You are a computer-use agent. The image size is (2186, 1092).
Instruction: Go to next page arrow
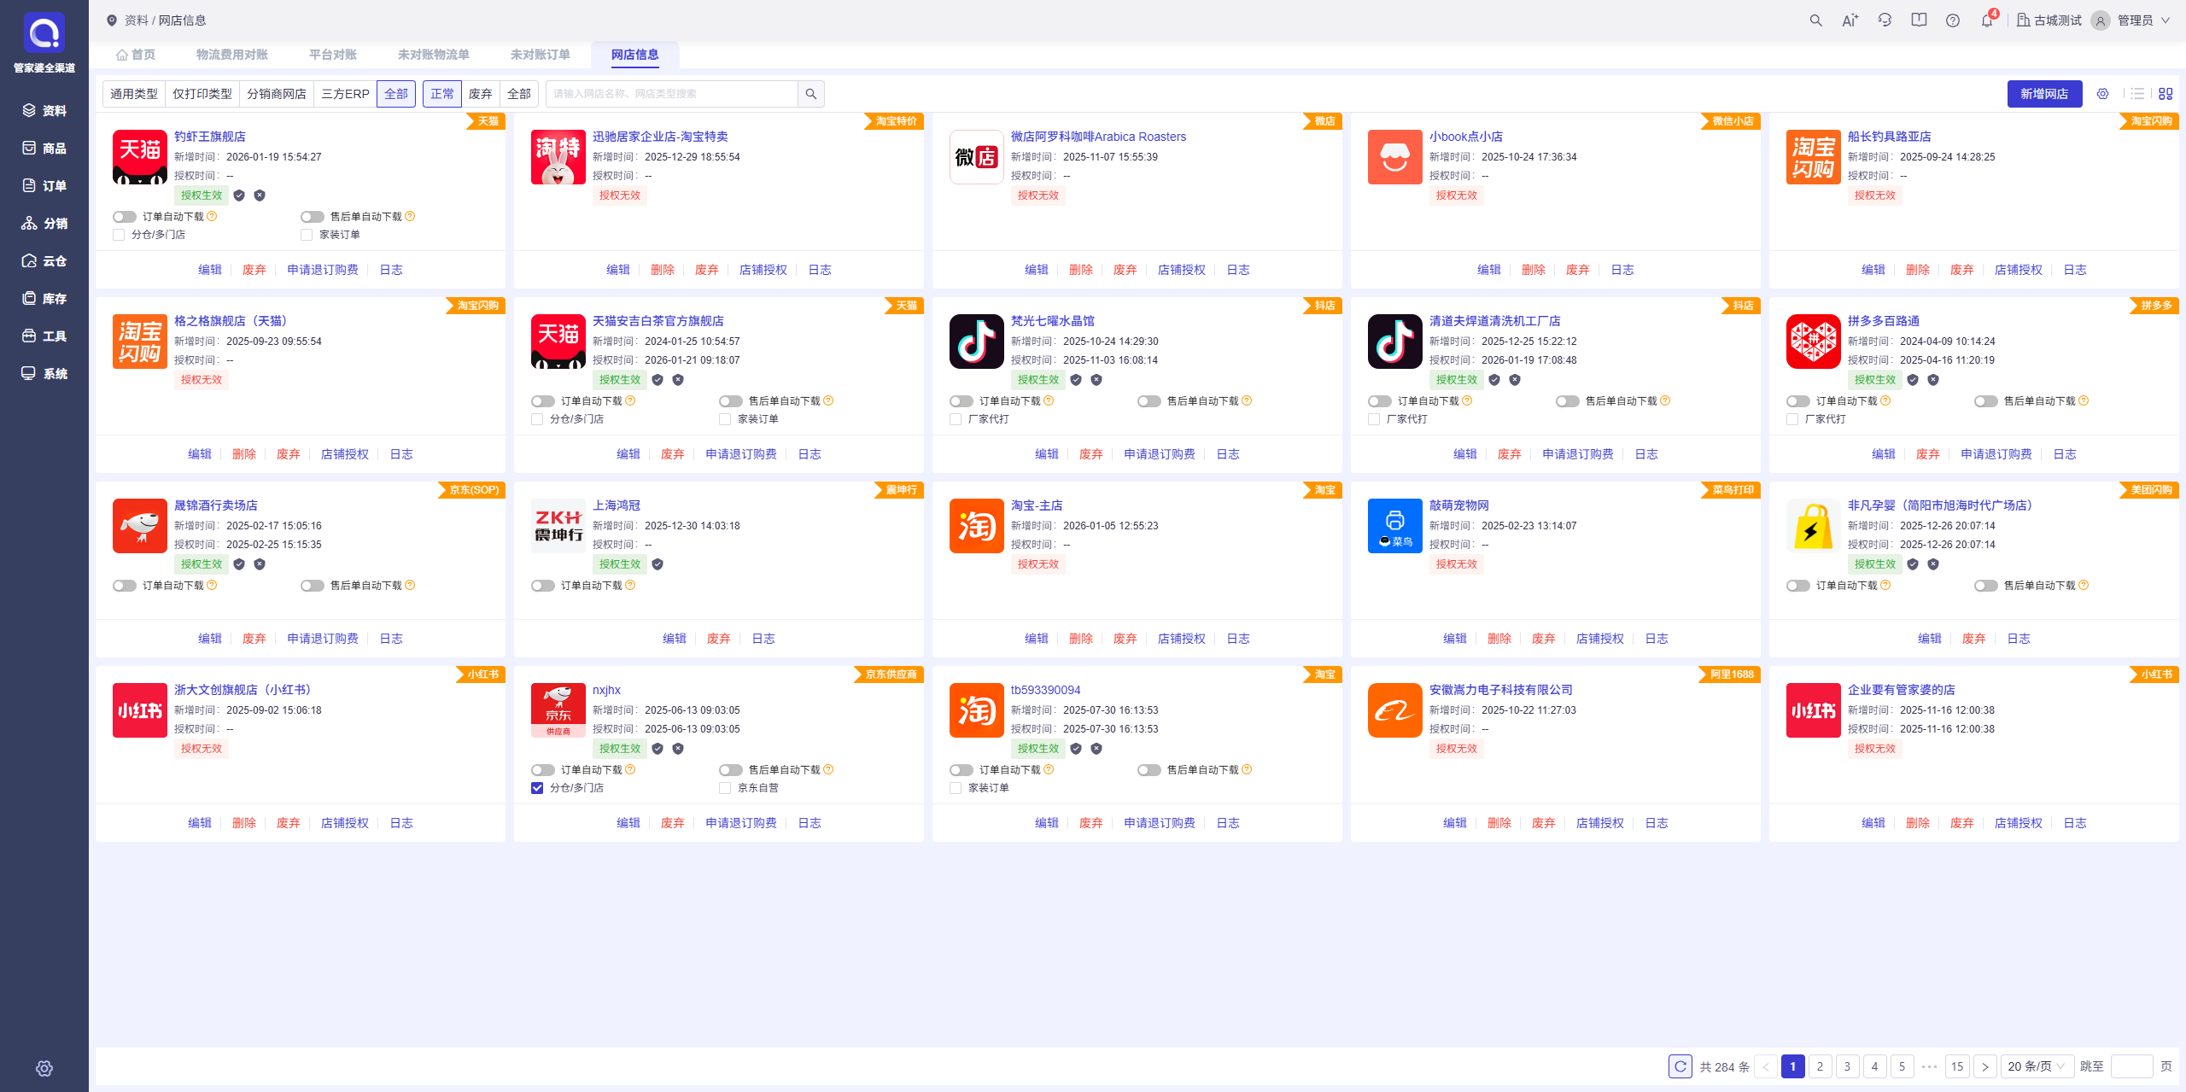click(x=1985, y=1066)
